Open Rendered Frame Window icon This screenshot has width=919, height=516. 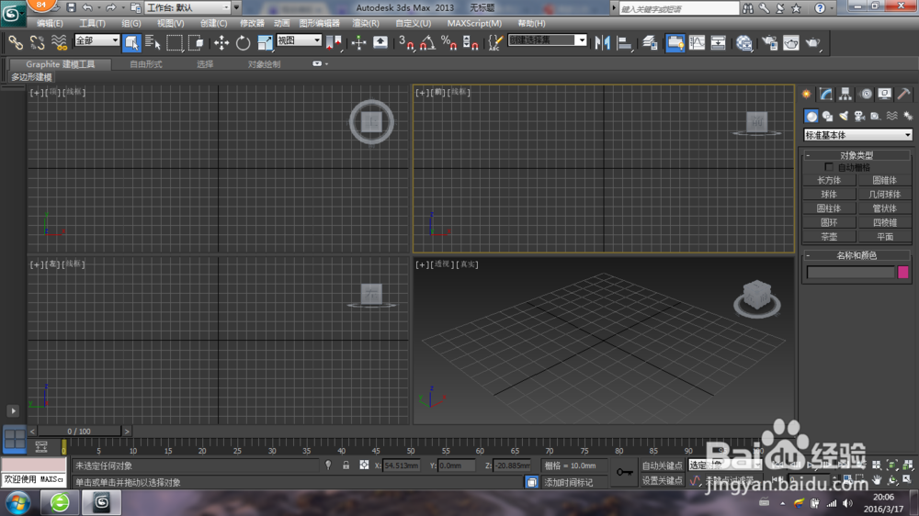[791, 43]
